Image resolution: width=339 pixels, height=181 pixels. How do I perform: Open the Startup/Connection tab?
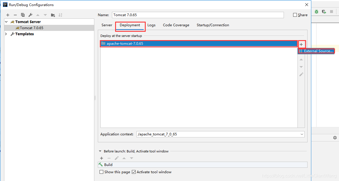(213, 25)
